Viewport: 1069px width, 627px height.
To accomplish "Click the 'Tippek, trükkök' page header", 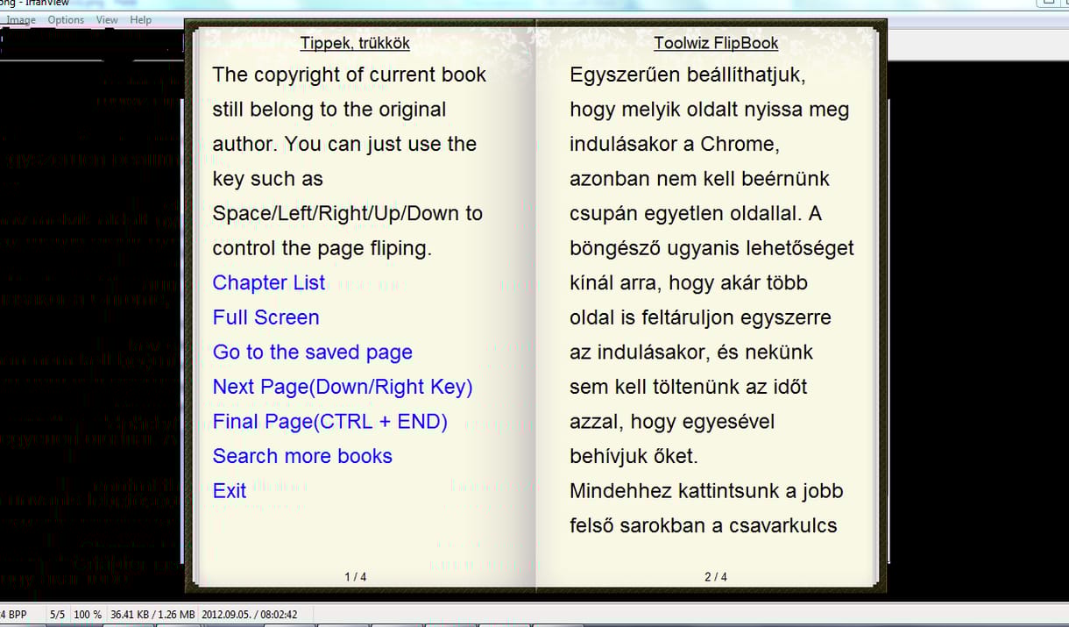I will pyautogui.click(x=355, y=43).
